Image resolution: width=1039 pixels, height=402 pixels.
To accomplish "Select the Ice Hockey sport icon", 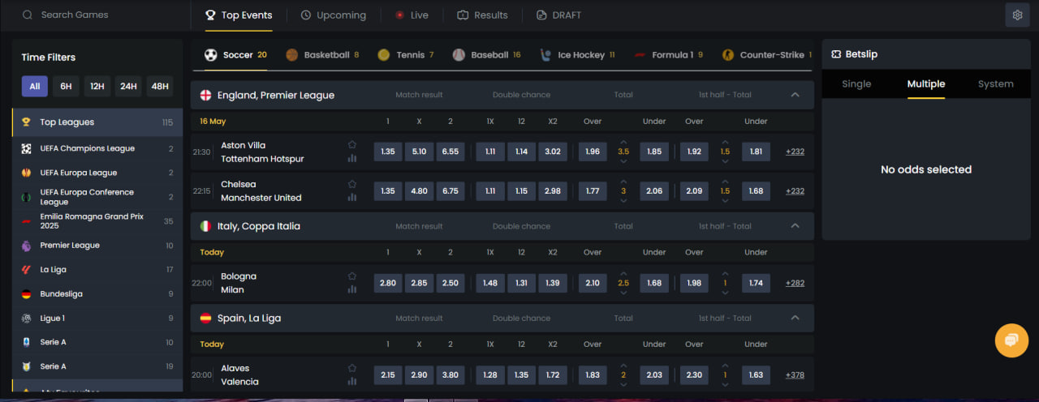I will click(545, 55).
